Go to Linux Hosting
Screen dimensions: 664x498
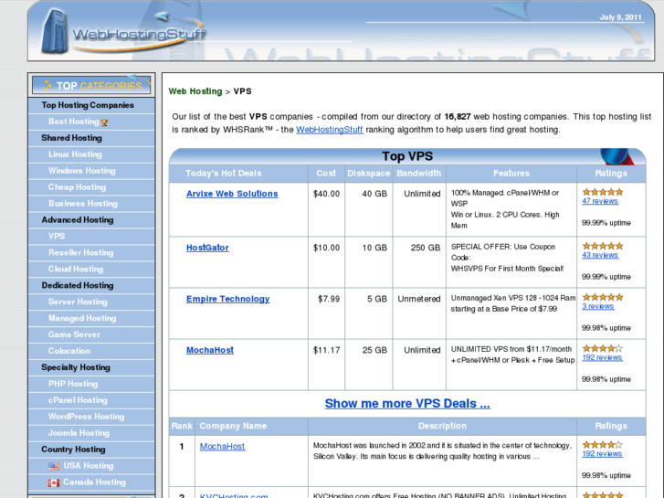[75, 154]
